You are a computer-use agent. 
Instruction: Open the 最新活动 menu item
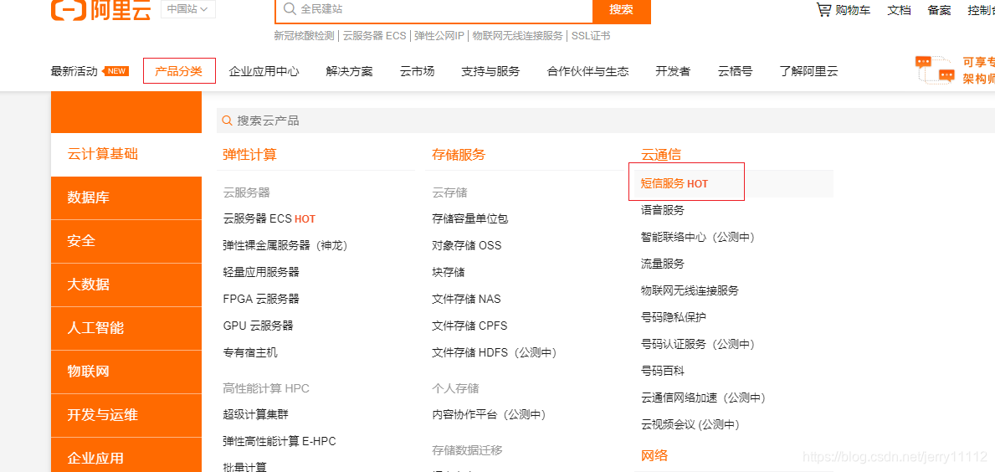click(74, 71)
